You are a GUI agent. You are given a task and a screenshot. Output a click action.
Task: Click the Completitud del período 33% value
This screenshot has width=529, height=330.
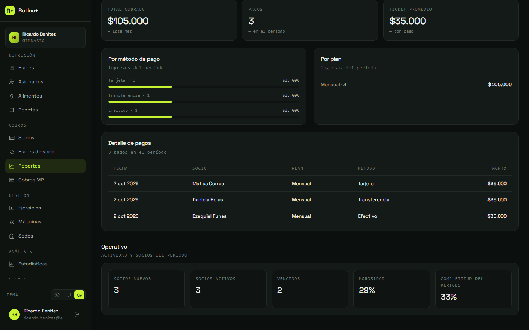point(449,297)
